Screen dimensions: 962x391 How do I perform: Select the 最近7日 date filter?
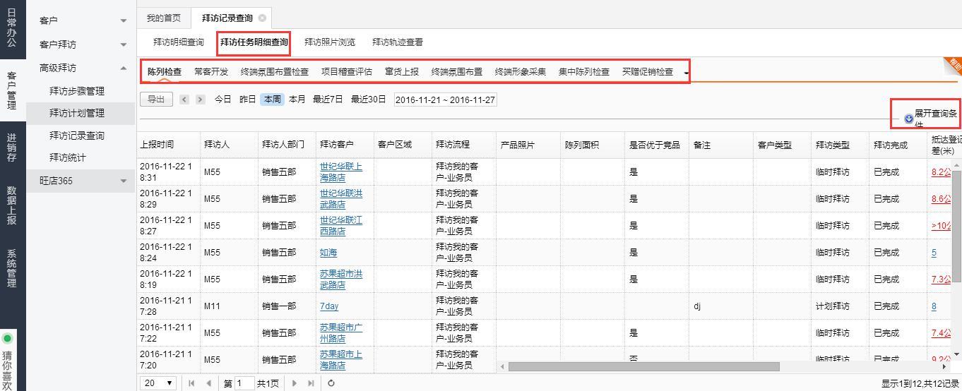328,100
